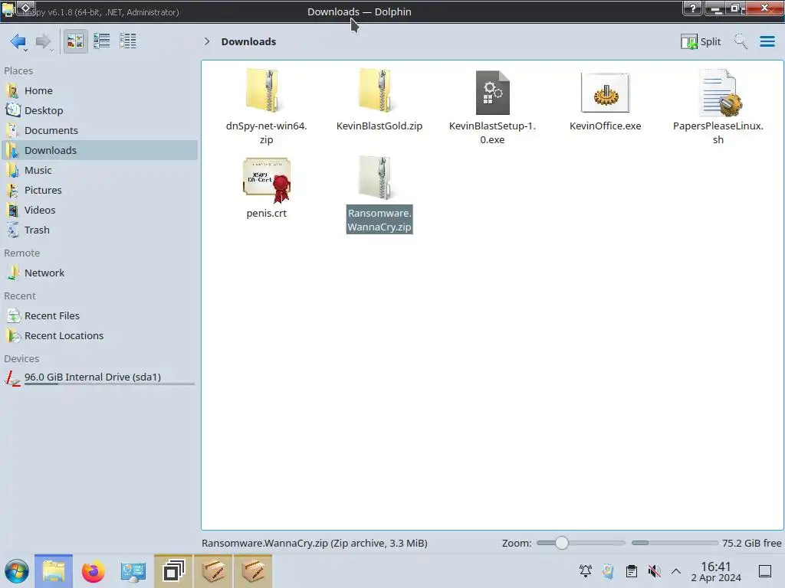The image size is (785, 588).
Task: Show desktop using the corner button
Action: 765,571
